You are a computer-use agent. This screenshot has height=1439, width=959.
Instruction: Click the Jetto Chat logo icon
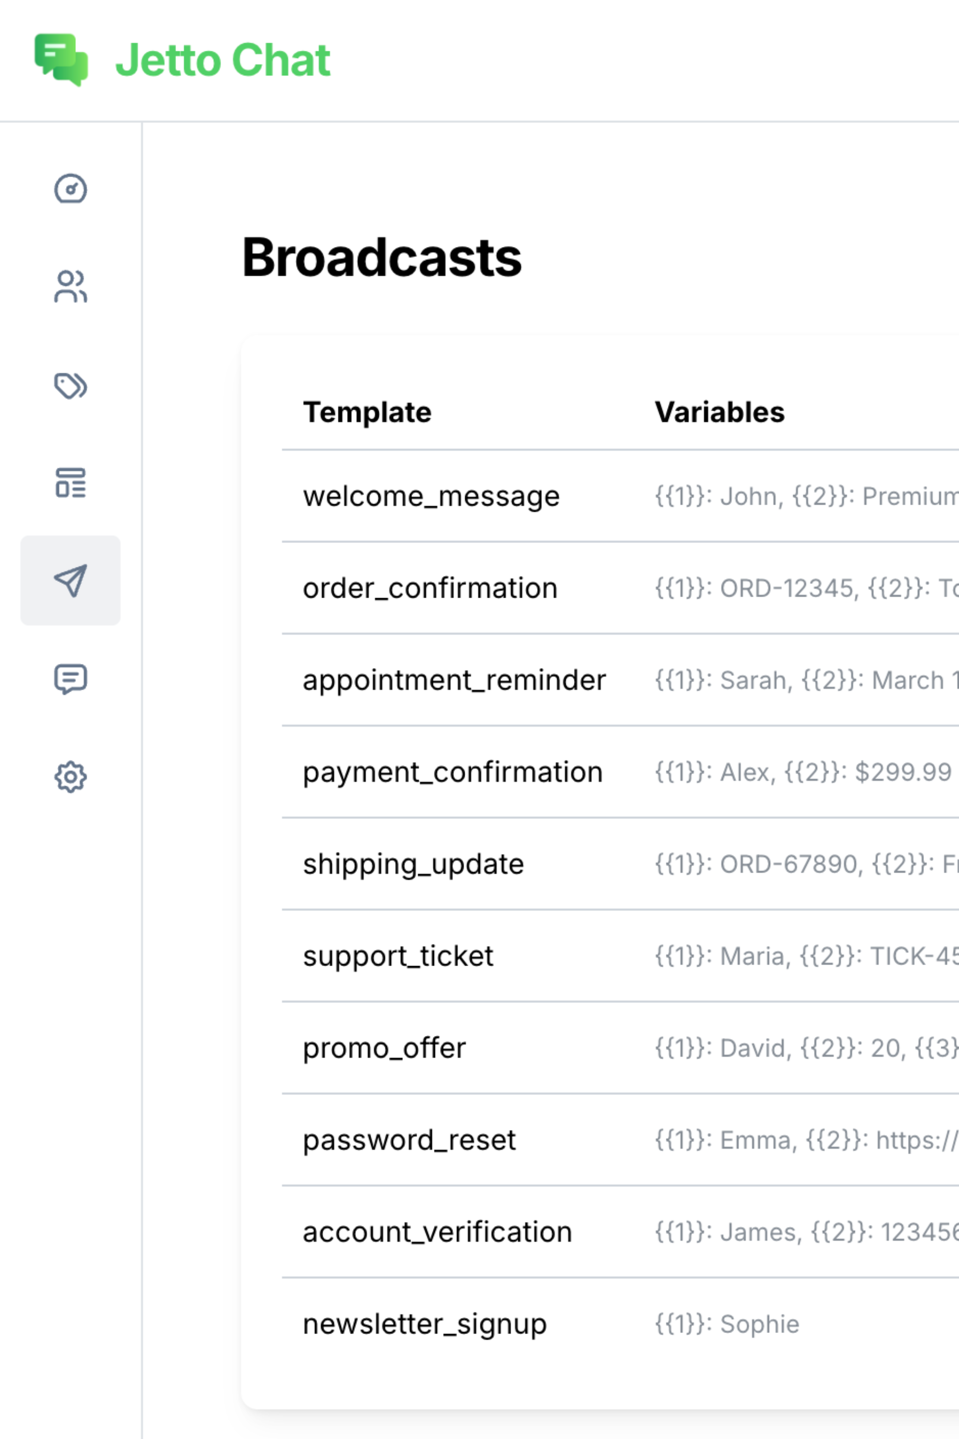tap(61, 59)
